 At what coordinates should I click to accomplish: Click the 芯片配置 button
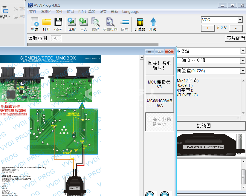pos(236,38)
